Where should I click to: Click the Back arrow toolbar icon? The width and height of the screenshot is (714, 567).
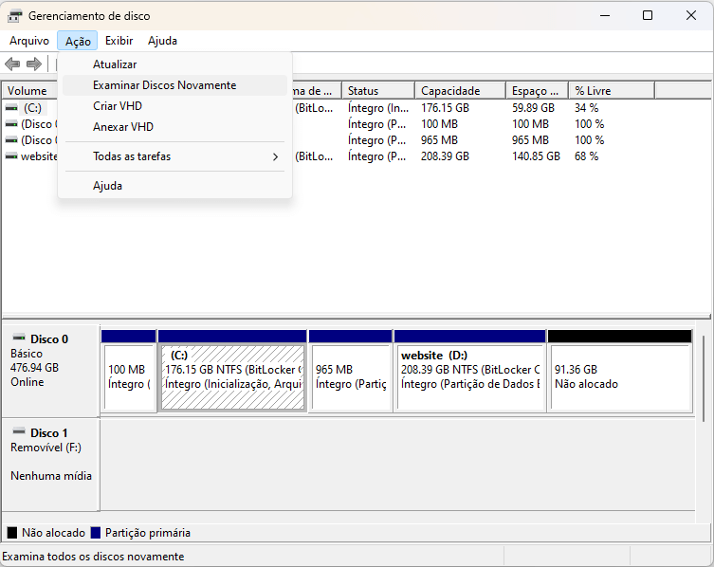12,64
